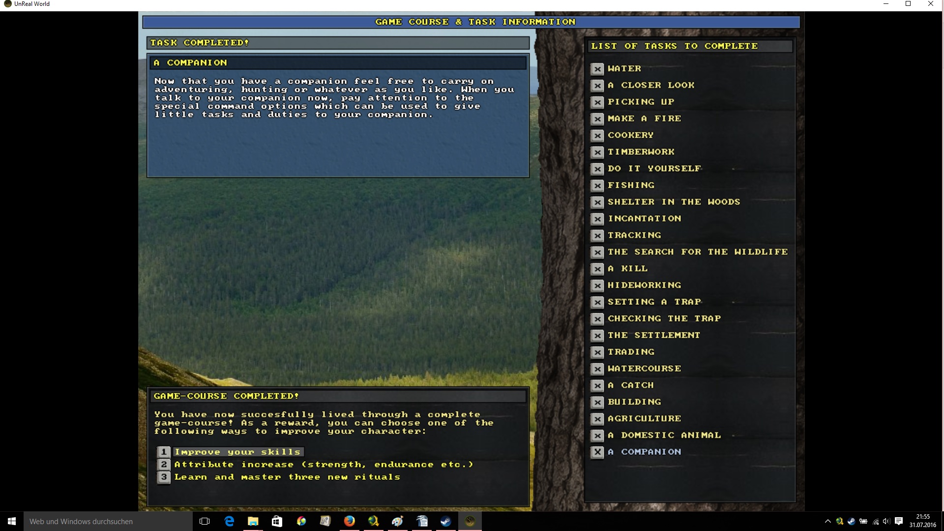Select the CHECKING THE TRAP task
Viewport: 944px width, 531px height.
tap(664, 319)
